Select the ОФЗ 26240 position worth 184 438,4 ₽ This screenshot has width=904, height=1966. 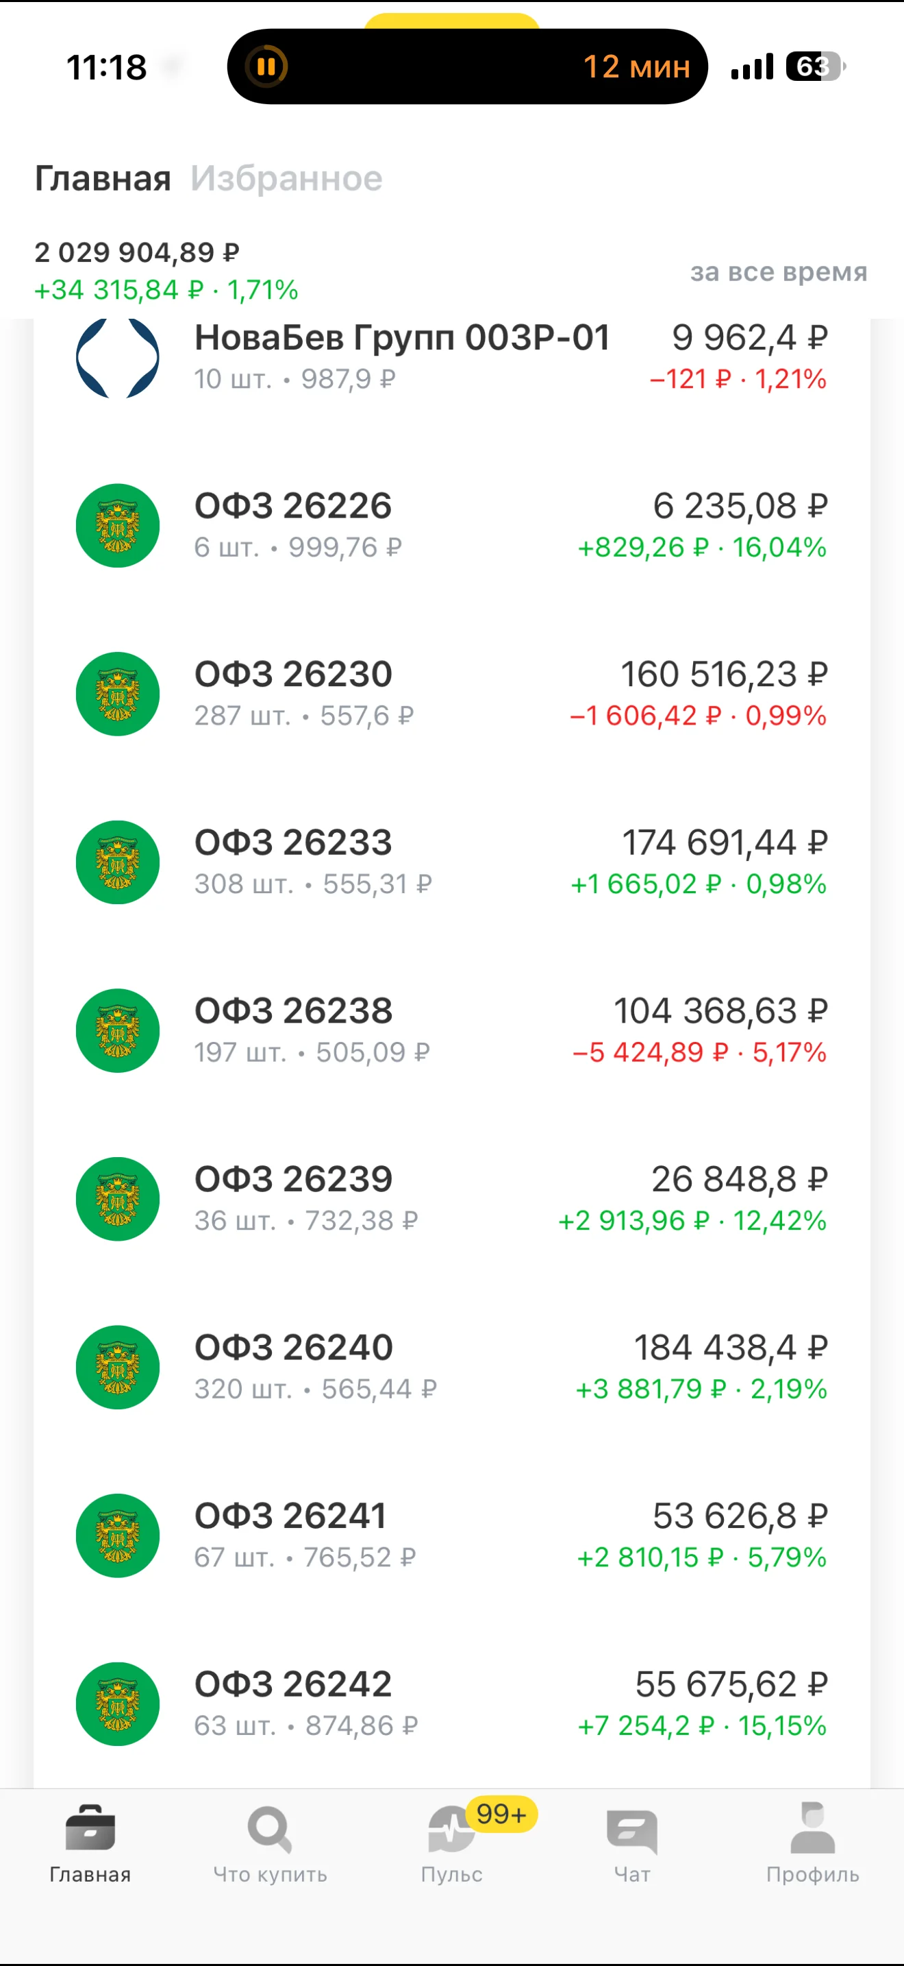tap(452, 1367)
